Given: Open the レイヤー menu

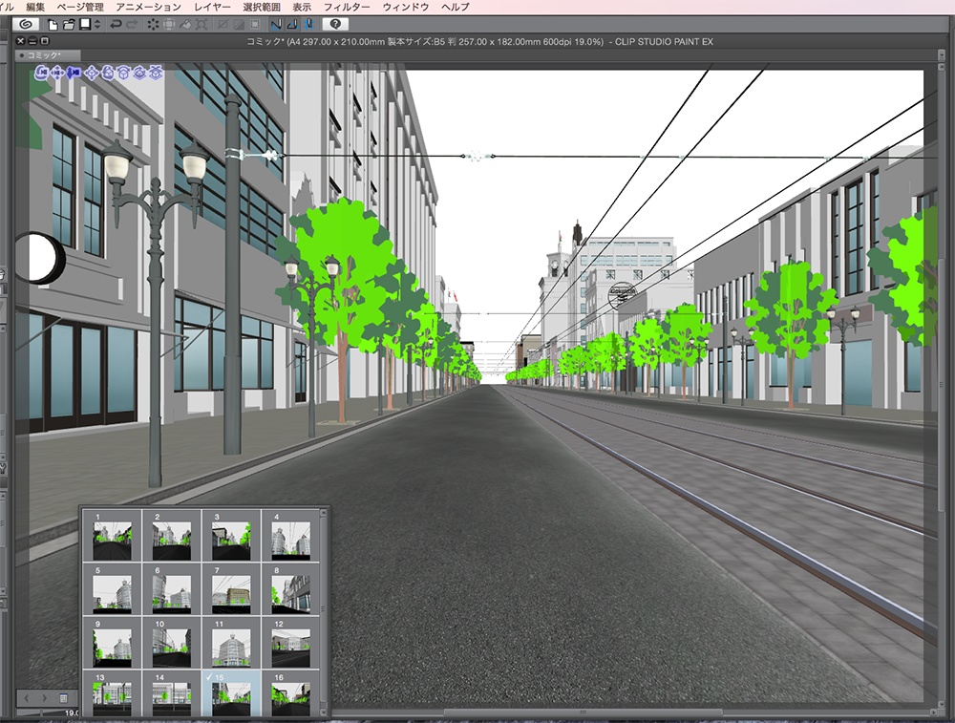Looking at the screenshot, I should 212,7.
